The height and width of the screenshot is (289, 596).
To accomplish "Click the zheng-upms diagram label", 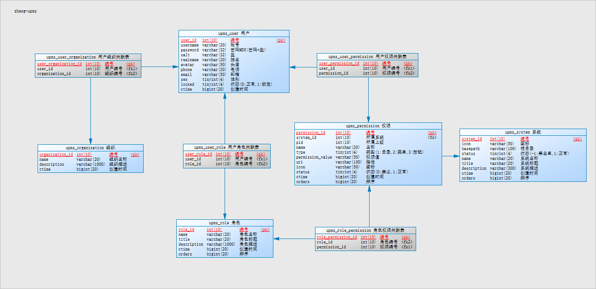I will point(26,11).
